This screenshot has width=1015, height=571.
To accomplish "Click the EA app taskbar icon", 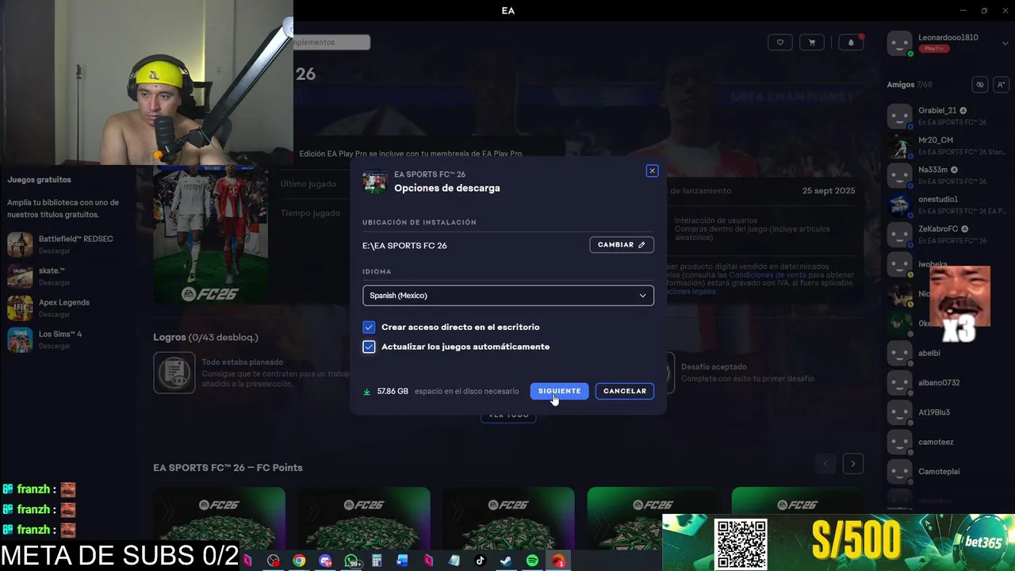I will click(558, 561).
